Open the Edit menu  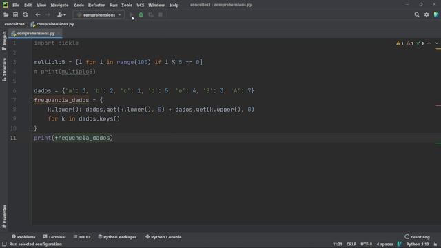[x=28, y=5]
